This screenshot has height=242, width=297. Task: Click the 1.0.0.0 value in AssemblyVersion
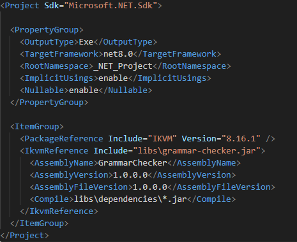click(130, 175)
